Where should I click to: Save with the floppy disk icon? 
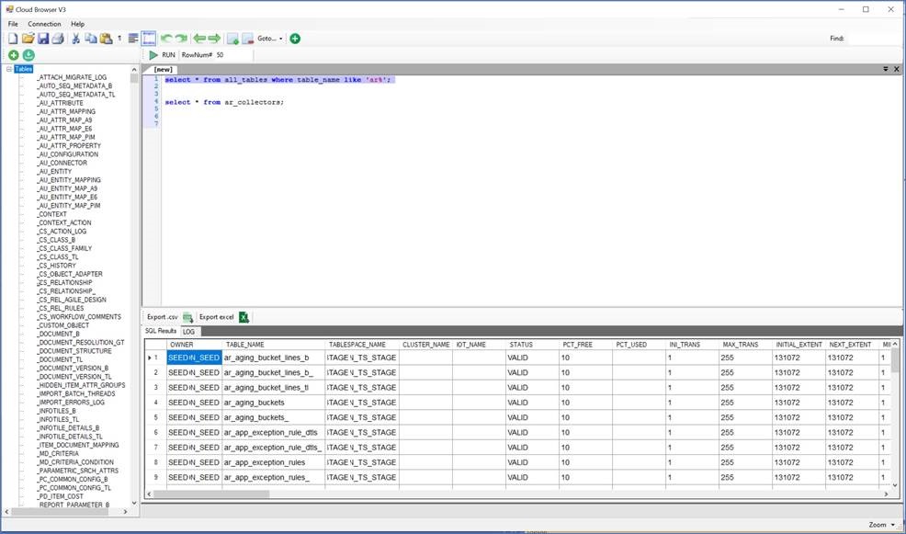pos(42,39)
